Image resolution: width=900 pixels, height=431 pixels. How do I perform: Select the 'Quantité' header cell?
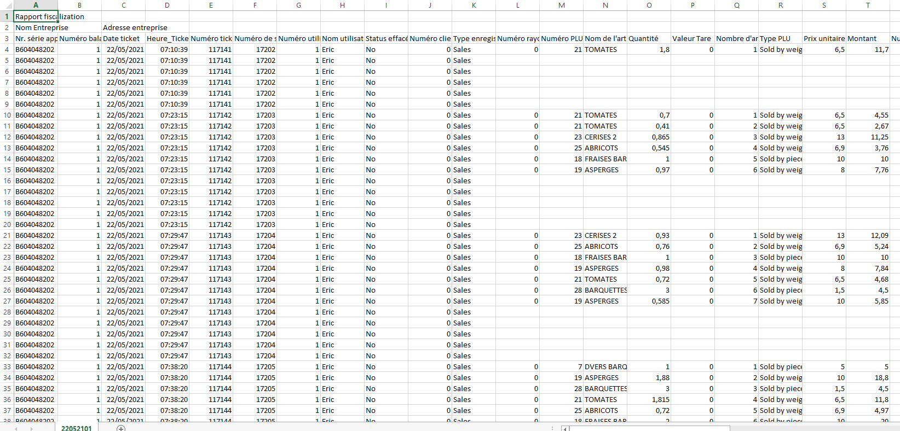pyautogui.click(x=649, y=38)
